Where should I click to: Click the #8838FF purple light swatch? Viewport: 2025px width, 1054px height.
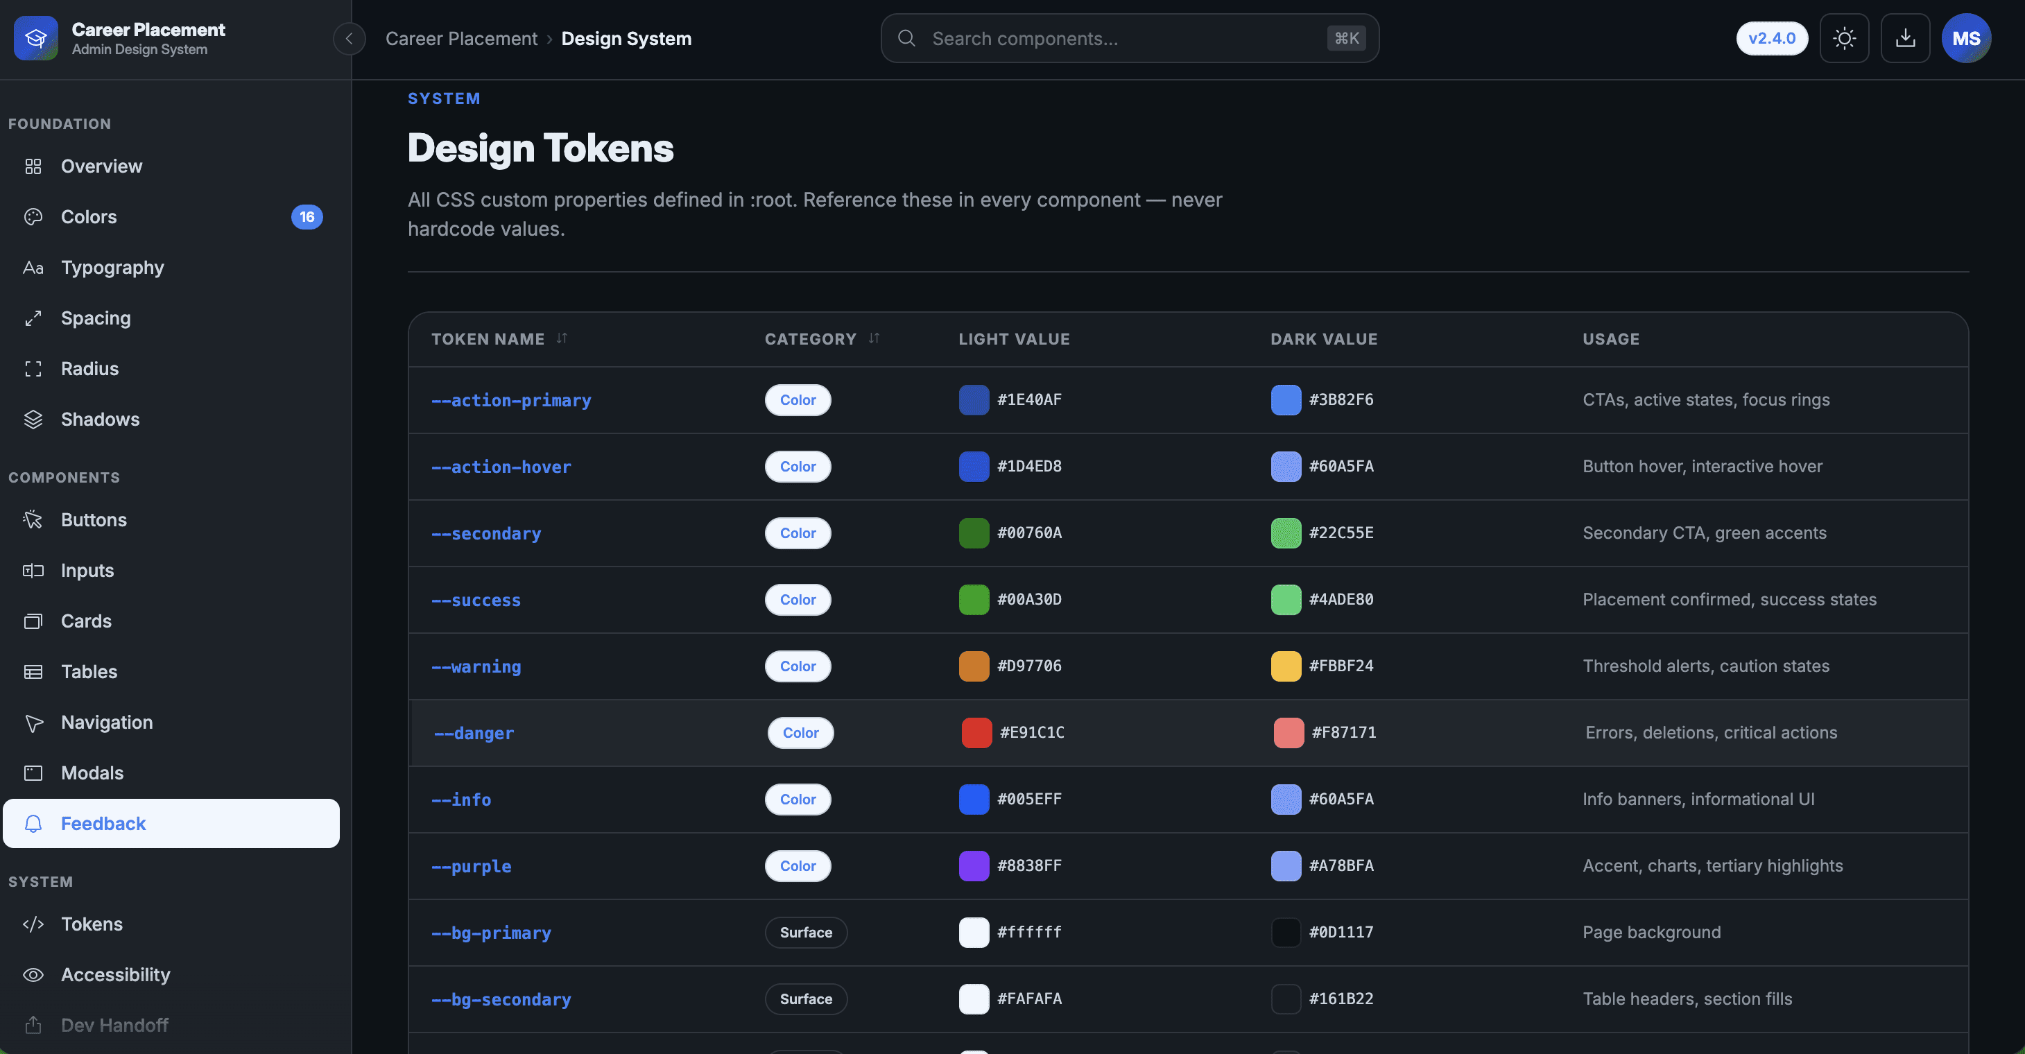coord(974,866)
